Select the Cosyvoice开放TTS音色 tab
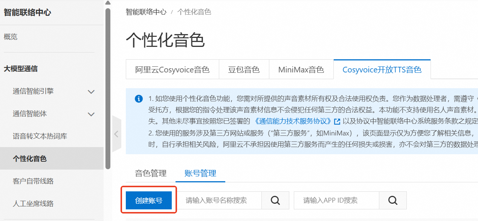 pyautogui.click(x=382, y=69)
